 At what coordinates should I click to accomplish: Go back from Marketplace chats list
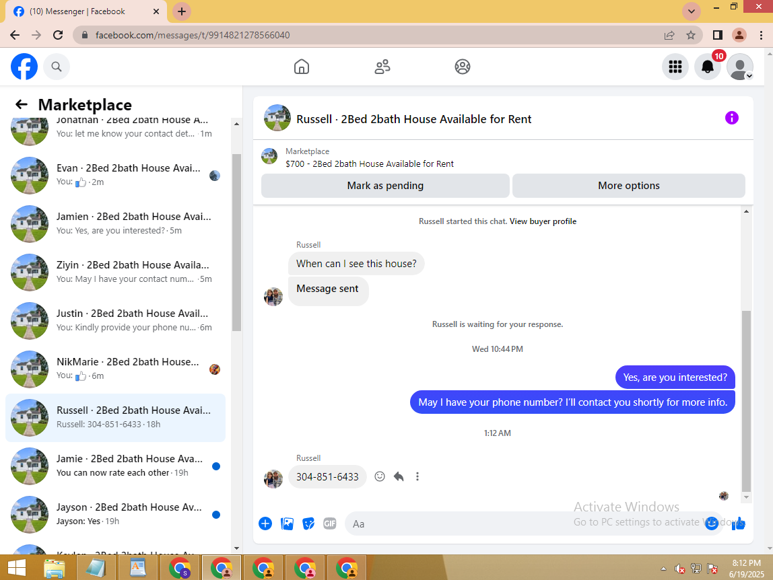21,104
